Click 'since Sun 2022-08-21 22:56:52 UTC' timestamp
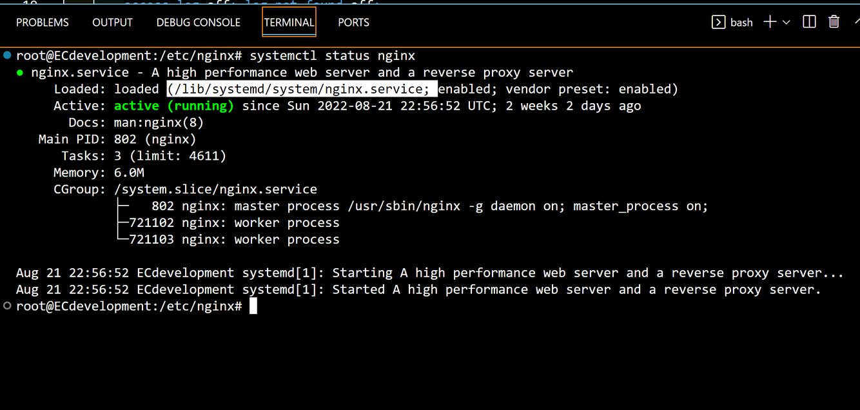860x410 pixels. tap(366, 106)
